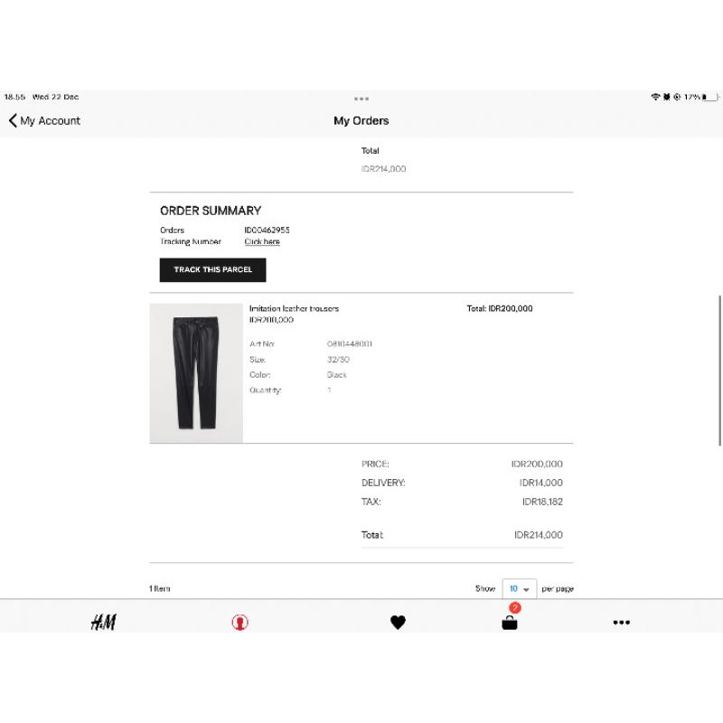Tap the ellipsis at the top center

click(x=361, y=98)
